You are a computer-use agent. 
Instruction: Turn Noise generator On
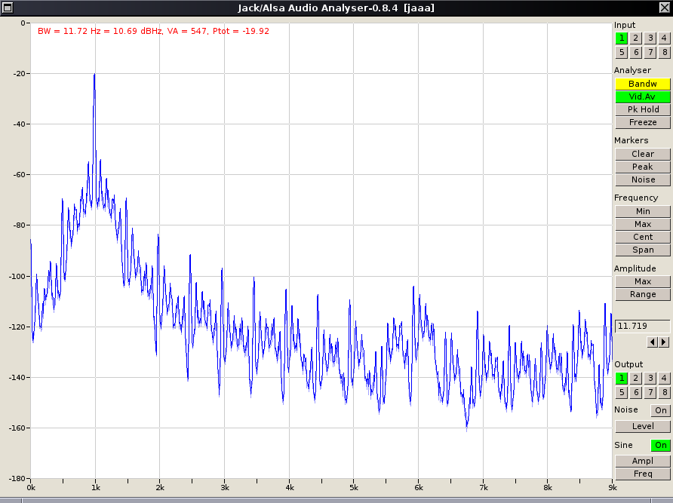(x=661, y=410)
